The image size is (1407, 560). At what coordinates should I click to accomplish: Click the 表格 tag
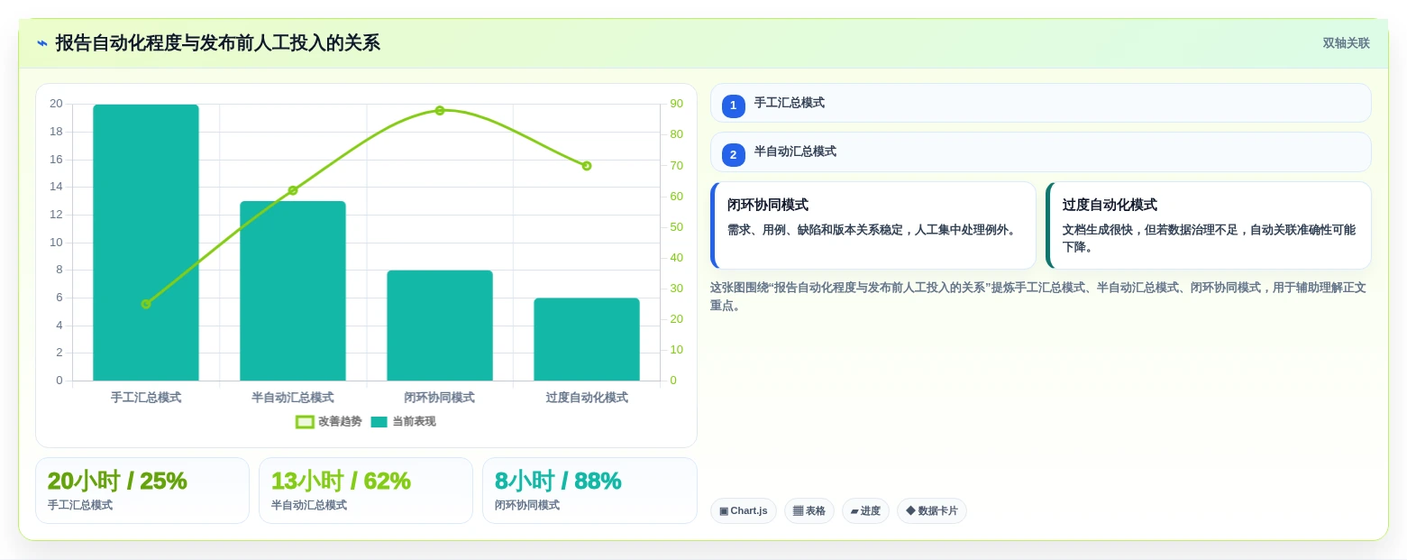[809, 511]
